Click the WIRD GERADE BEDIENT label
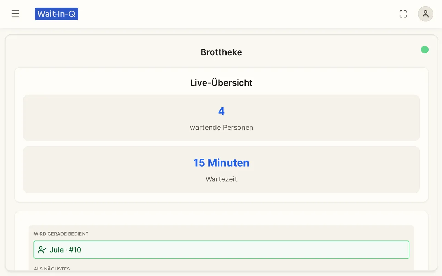Image resolution: width=442 pixels, height=276 pixels. click(x=61, y=234)
